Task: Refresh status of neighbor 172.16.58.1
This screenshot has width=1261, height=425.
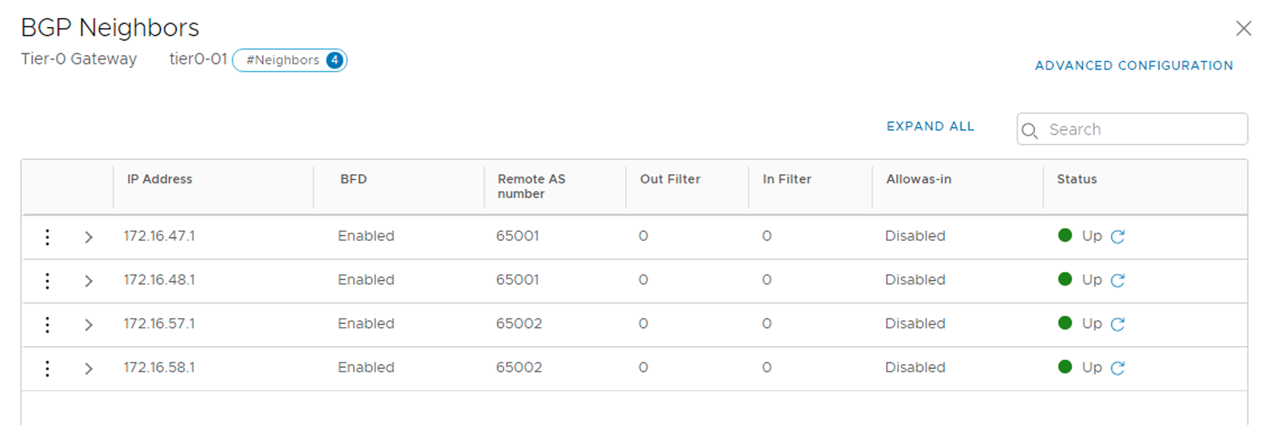Action: point(1118,368)
